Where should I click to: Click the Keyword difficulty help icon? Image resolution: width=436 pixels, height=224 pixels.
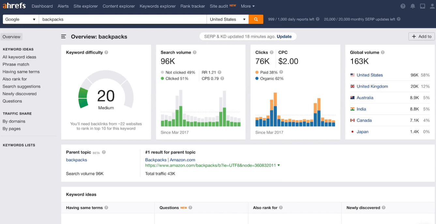pyautogui.click(x=106, y=52)
